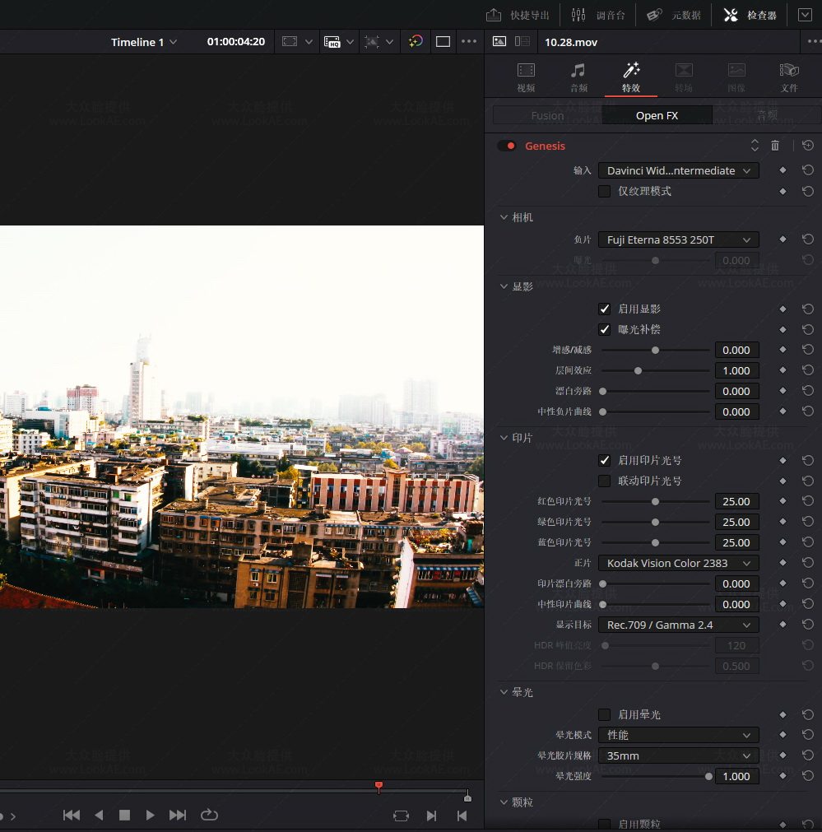This screenshot has height=832, width=822.
Task: Open the 晕光模式 性能 dropdown
Action: 678,735
